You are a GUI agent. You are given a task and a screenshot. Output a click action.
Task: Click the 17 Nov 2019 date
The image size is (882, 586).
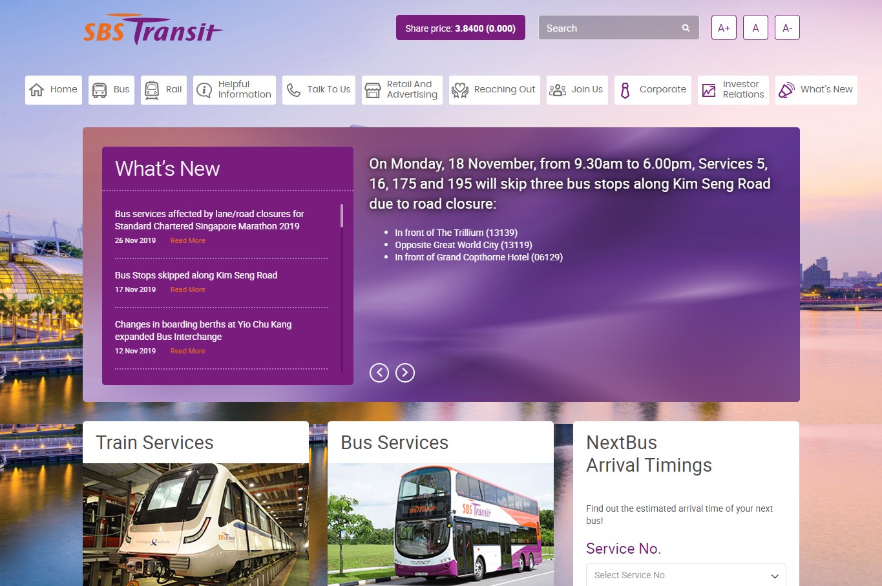coord(136,289)
